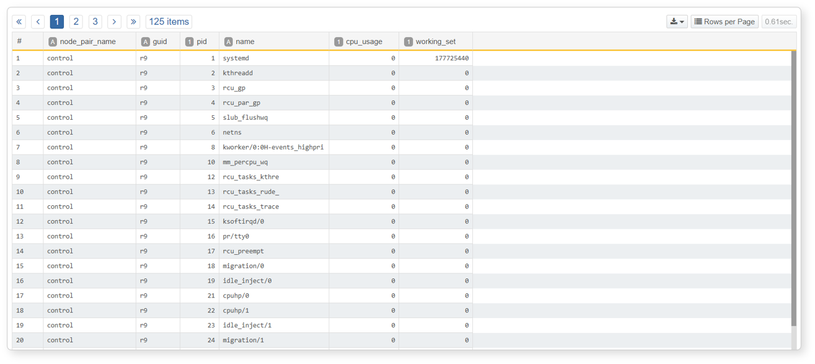Select the idle_inject/1 name cell

[x=274, y=326]
